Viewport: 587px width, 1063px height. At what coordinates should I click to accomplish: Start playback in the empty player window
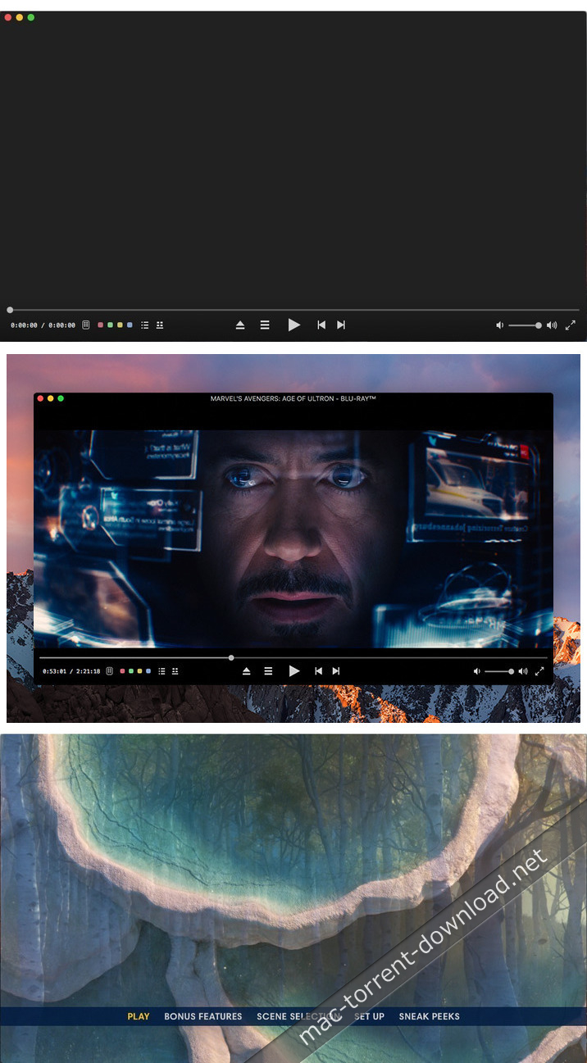point(294,325)
